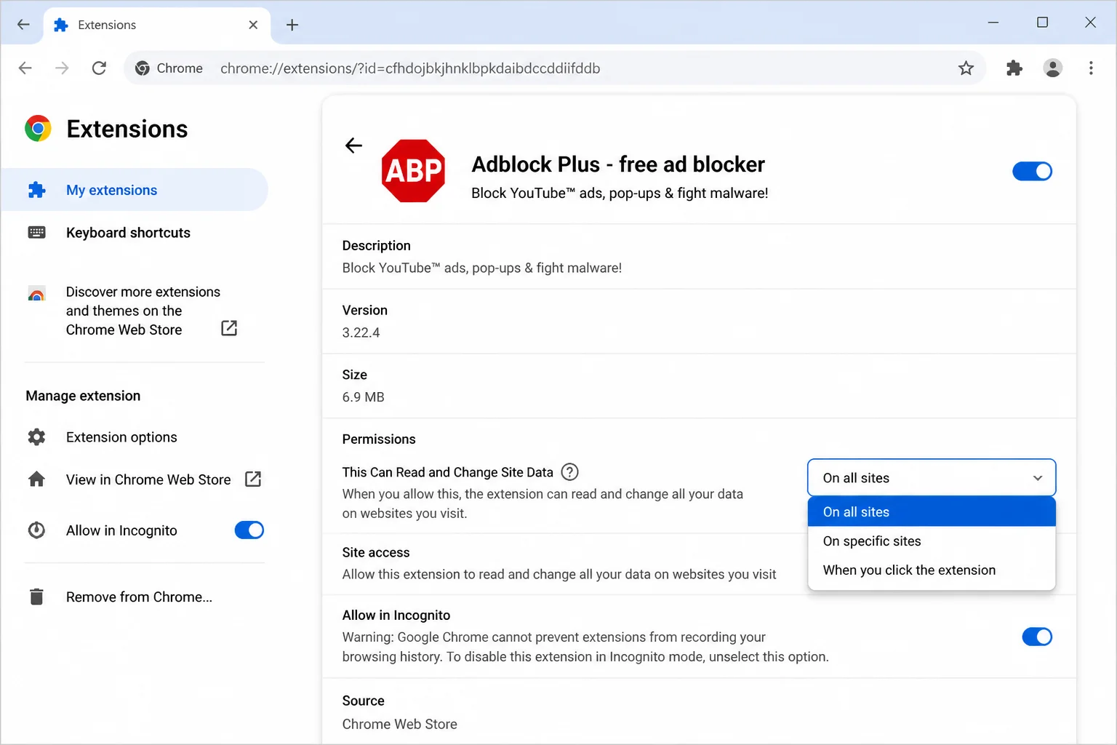
Task: Open Extension options
Action: (121, 437)
